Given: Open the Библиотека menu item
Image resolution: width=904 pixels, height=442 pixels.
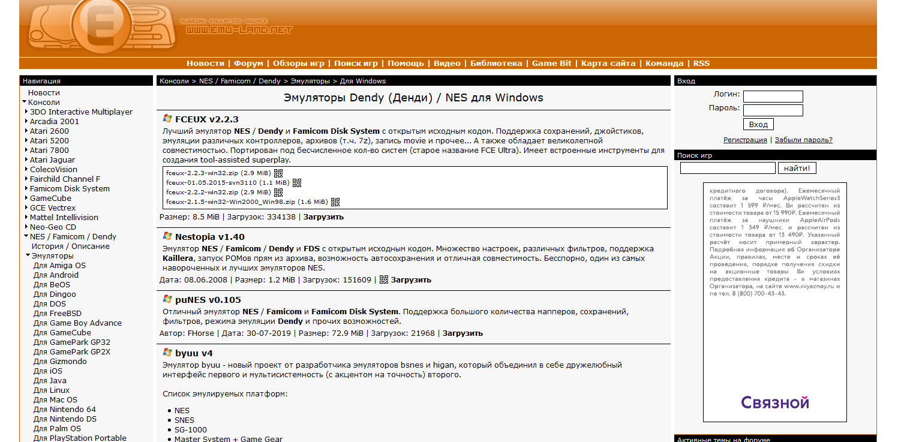Looking at the screenshot, I should [496, 63].
